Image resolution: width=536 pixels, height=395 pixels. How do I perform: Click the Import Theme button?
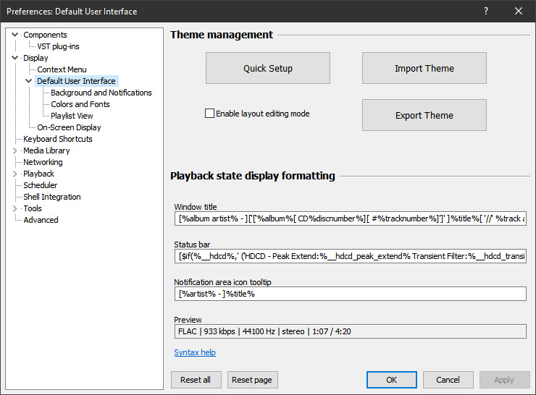click(424, 68)
